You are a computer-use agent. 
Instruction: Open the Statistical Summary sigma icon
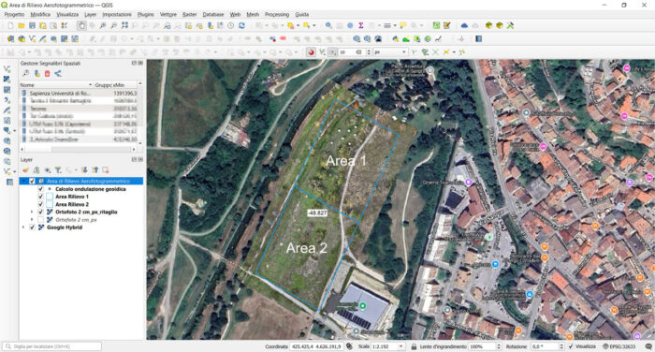pyautogui.click(x=361, y=25)
